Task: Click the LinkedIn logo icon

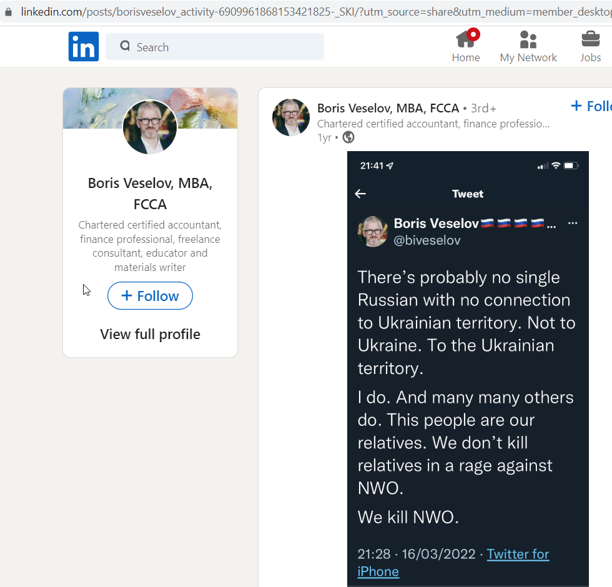Action: pyautogui.click(x=83, y=46)
